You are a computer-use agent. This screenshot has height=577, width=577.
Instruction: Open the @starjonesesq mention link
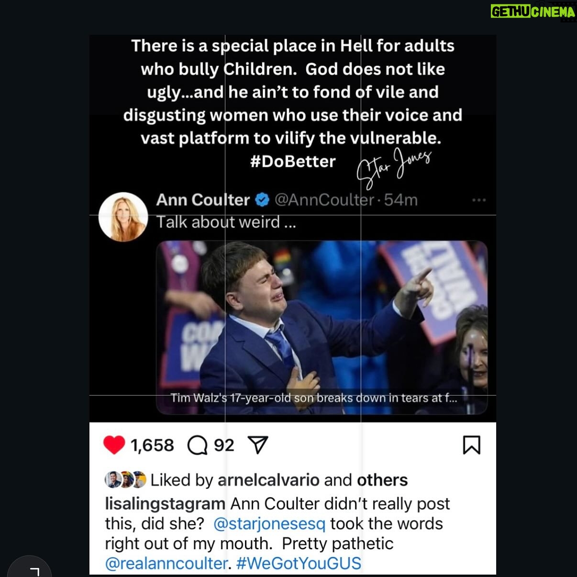269,523
